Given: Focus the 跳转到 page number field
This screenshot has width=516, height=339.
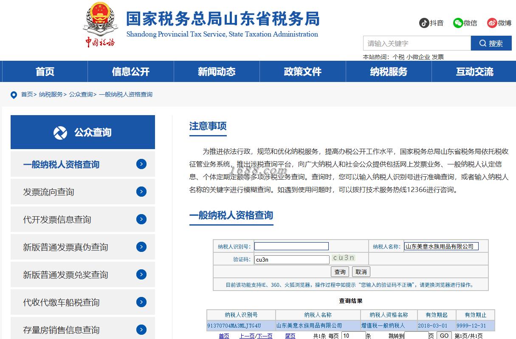Looking at the screenshot, I should point(417,336).
